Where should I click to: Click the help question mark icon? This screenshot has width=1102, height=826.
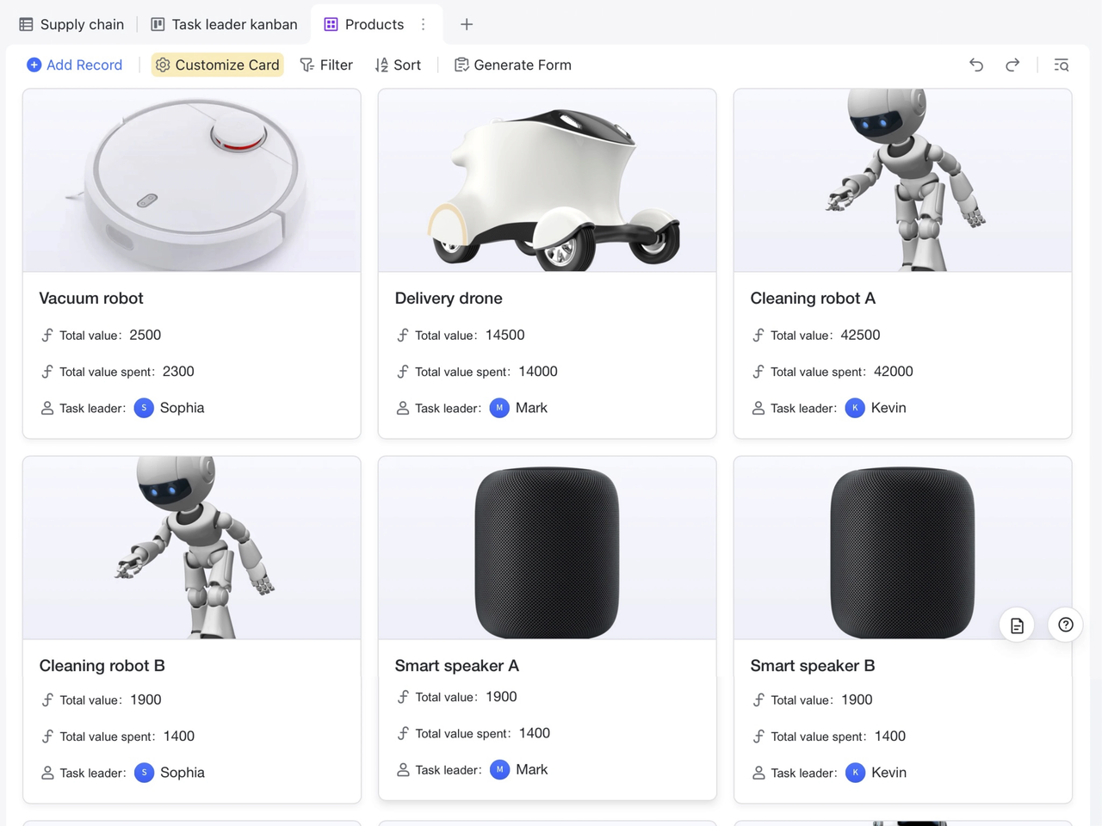click(x=1066, y=625)
